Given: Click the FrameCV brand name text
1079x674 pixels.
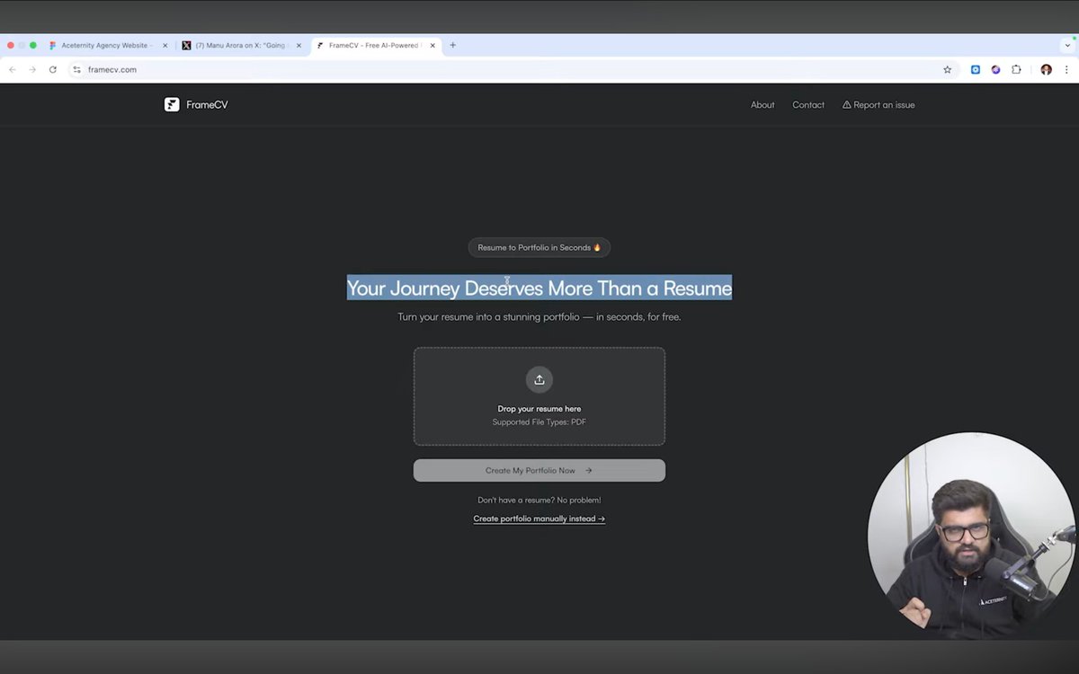Looking at the screenshot, I should [207, 105].
